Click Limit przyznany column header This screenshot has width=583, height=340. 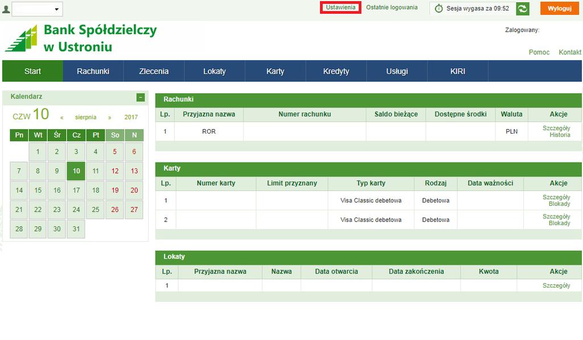[x=292, y=183]
